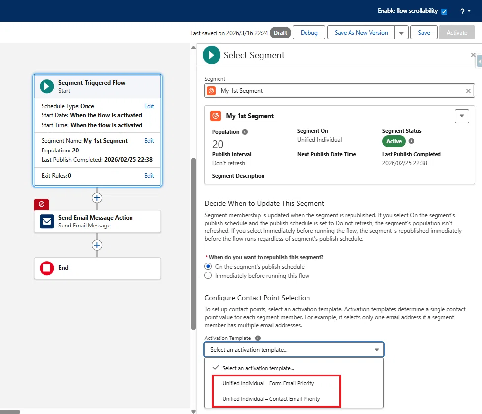Screen dimensions: 482x414
Task: Show Activation Template info icon
Action: 258,338
